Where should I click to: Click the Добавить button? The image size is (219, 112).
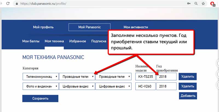(188, 96)
